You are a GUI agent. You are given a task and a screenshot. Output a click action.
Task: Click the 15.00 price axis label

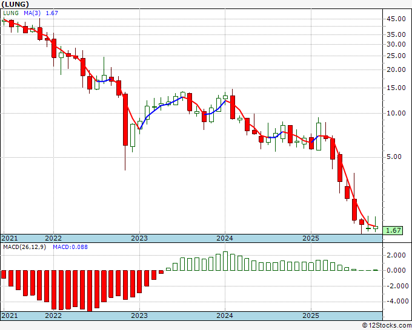coord(396,88)
